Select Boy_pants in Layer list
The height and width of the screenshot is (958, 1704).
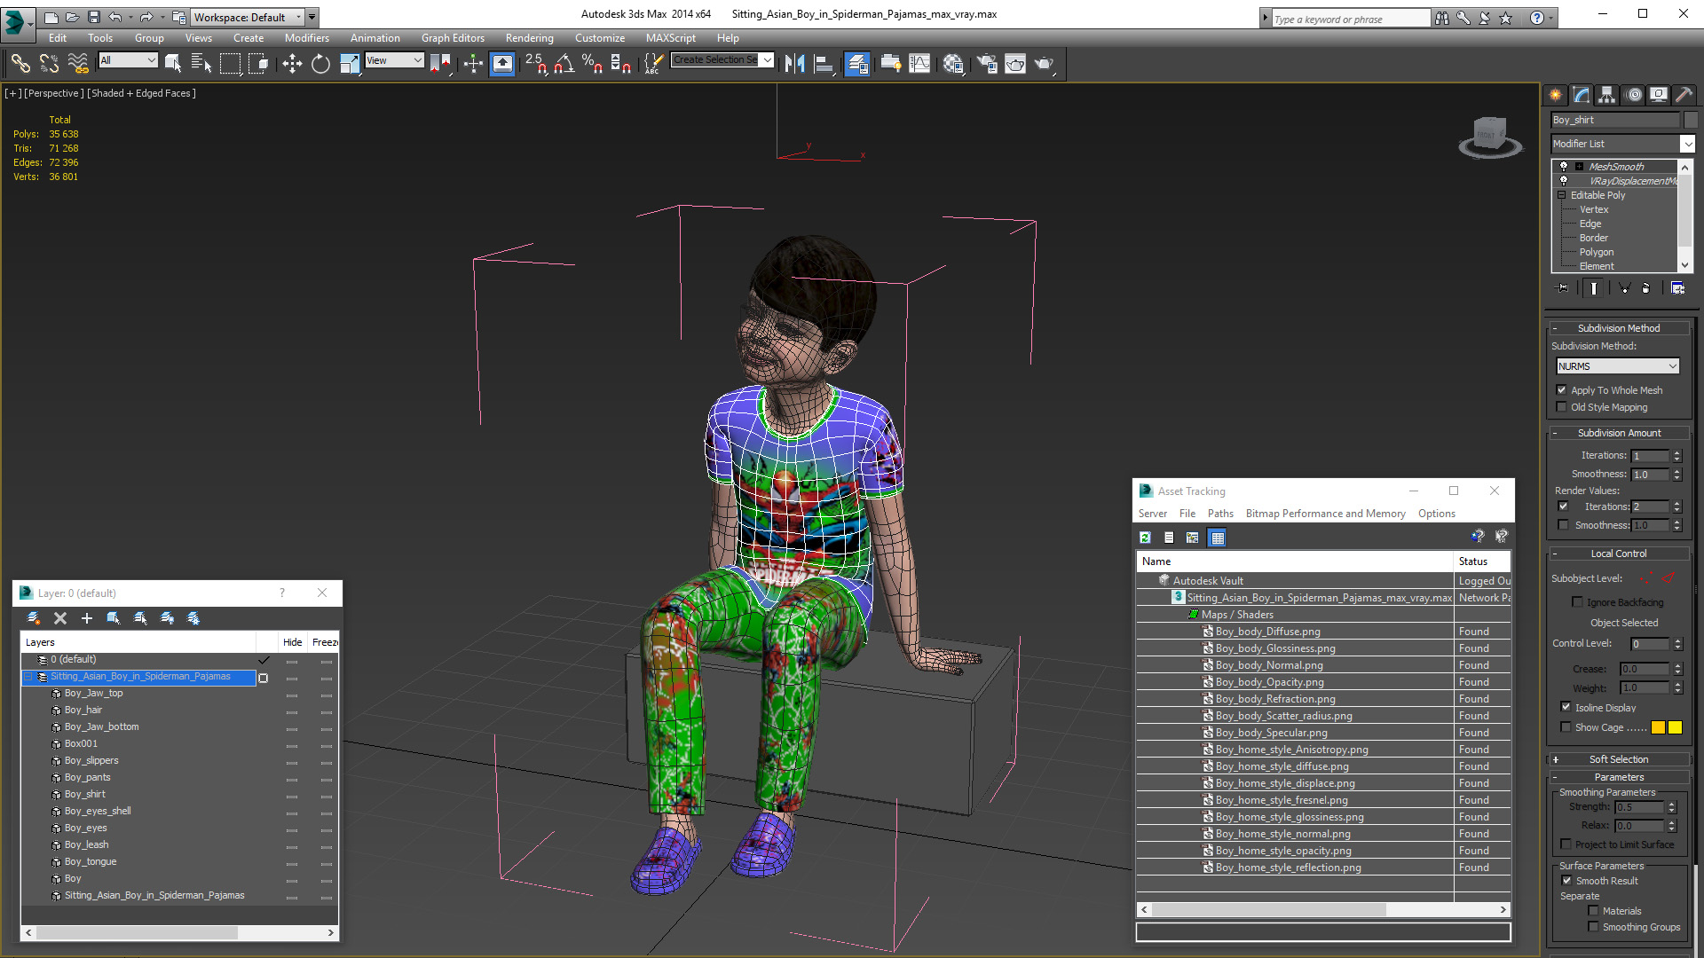tap(87, 777)
